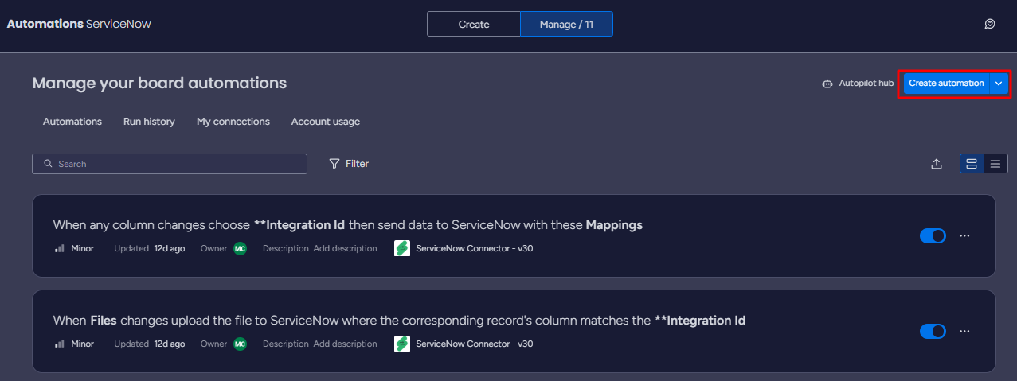Click the Autopilot hub robot icon

pyautogui.click(x=827, y=84)
